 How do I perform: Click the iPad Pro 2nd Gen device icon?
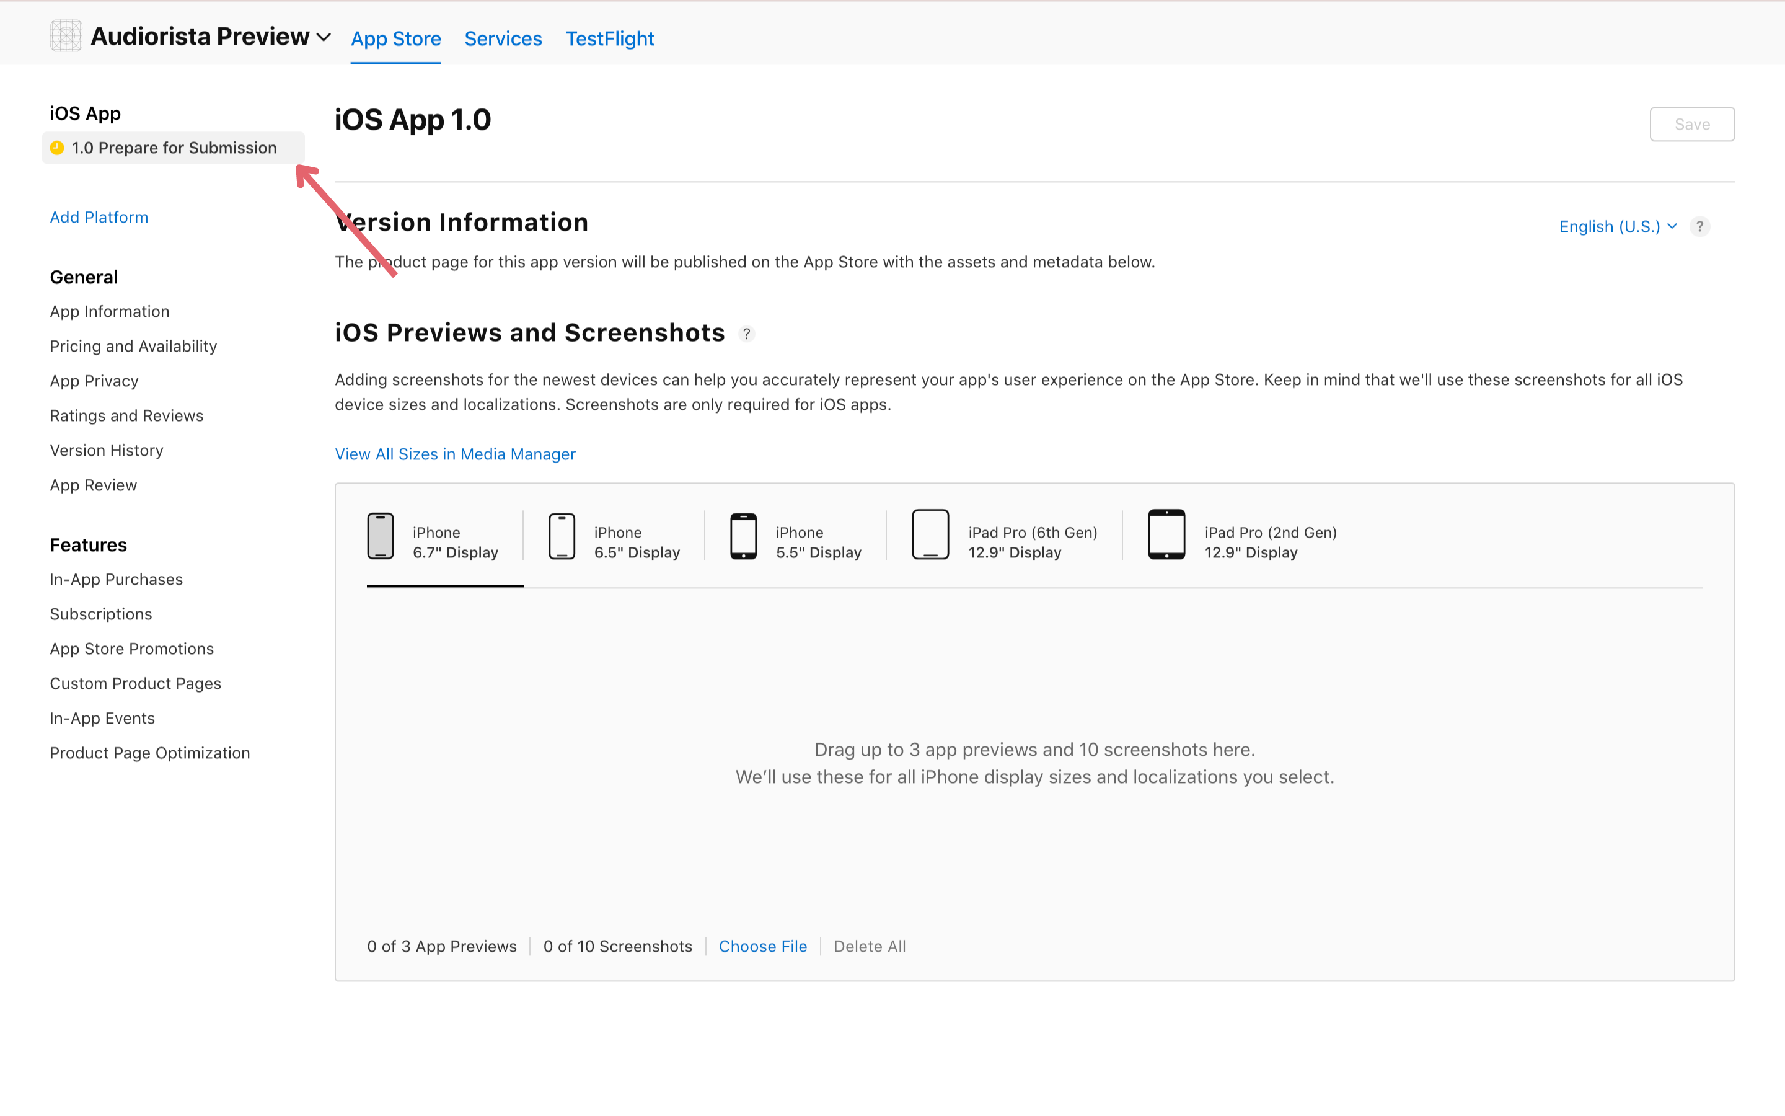click(1167, 534)
